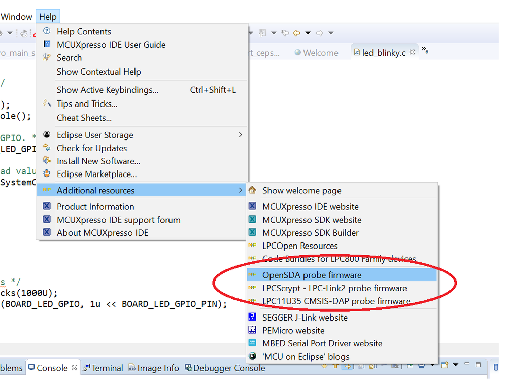Click the Eclipse Marketplace icon

pyautogui.click(x=47, y=174)
